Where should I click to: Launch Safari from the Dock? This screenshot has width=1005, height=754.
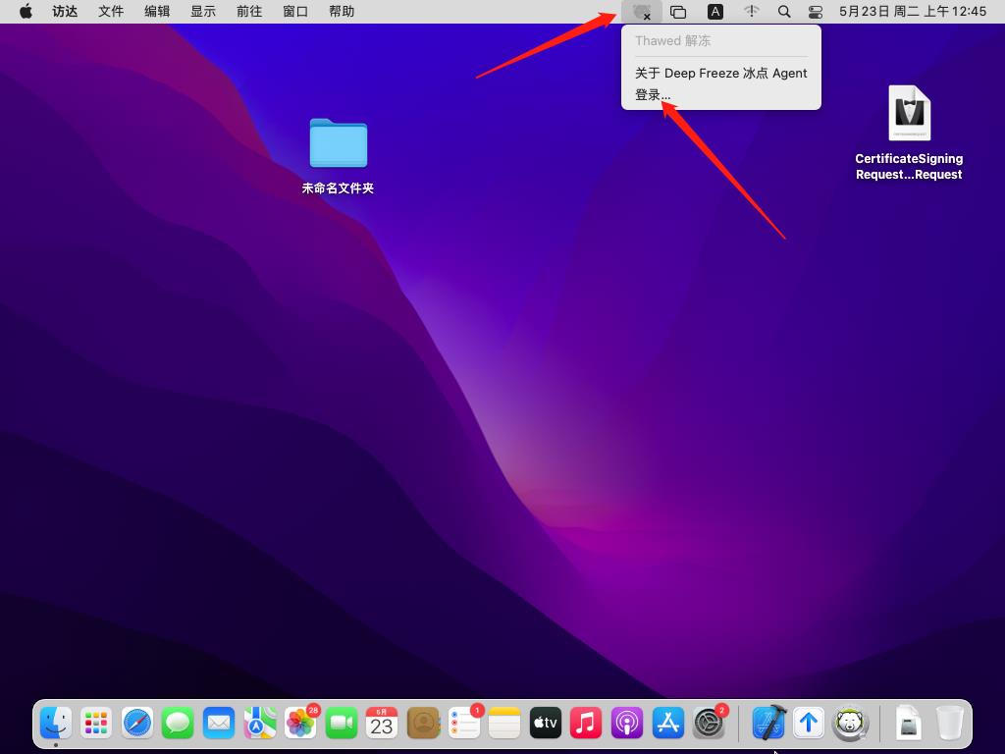click(137, 724)
